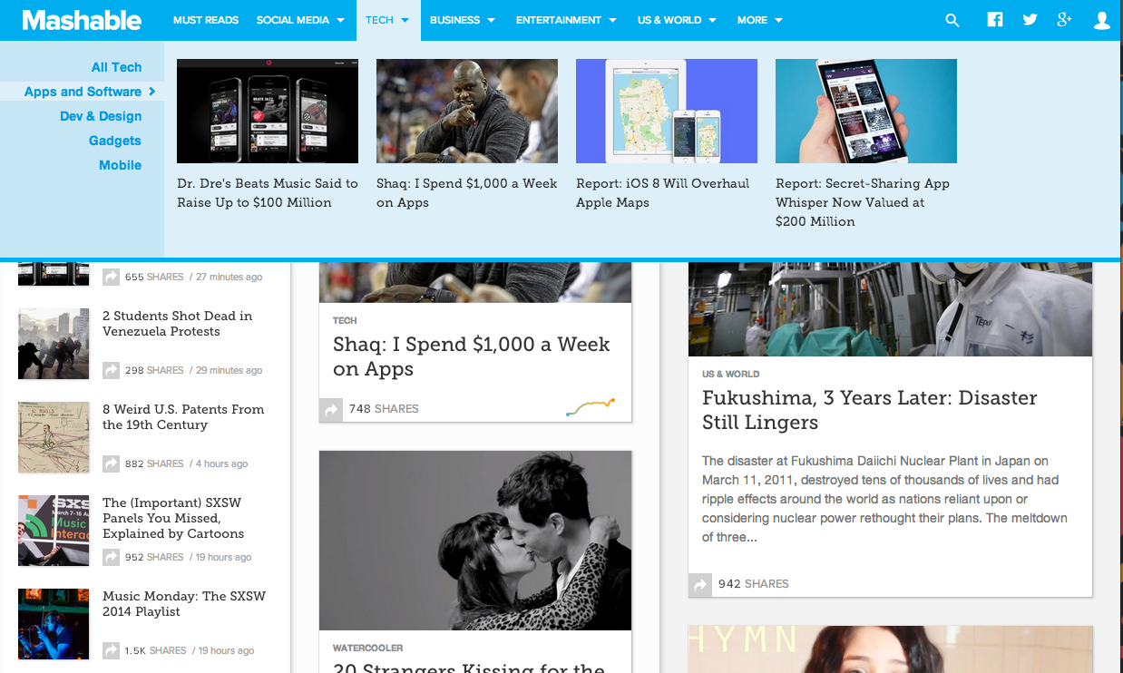Expand the Entertainment dropdown
Viewport: 1123px width, 673px height.
566,20
